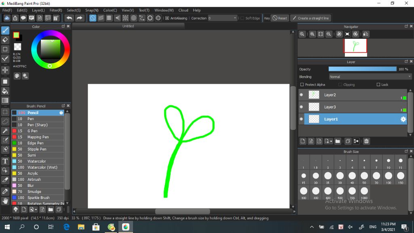Select the Text tool
The image size is (414, 233).
pos(5,161)
